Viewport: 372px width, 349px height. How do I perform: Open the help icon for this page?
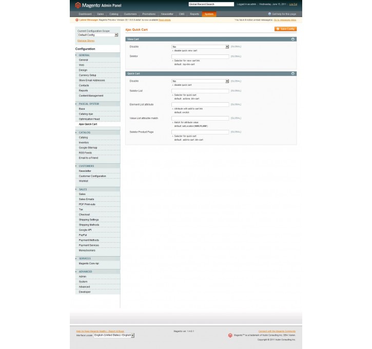point(269,14)
